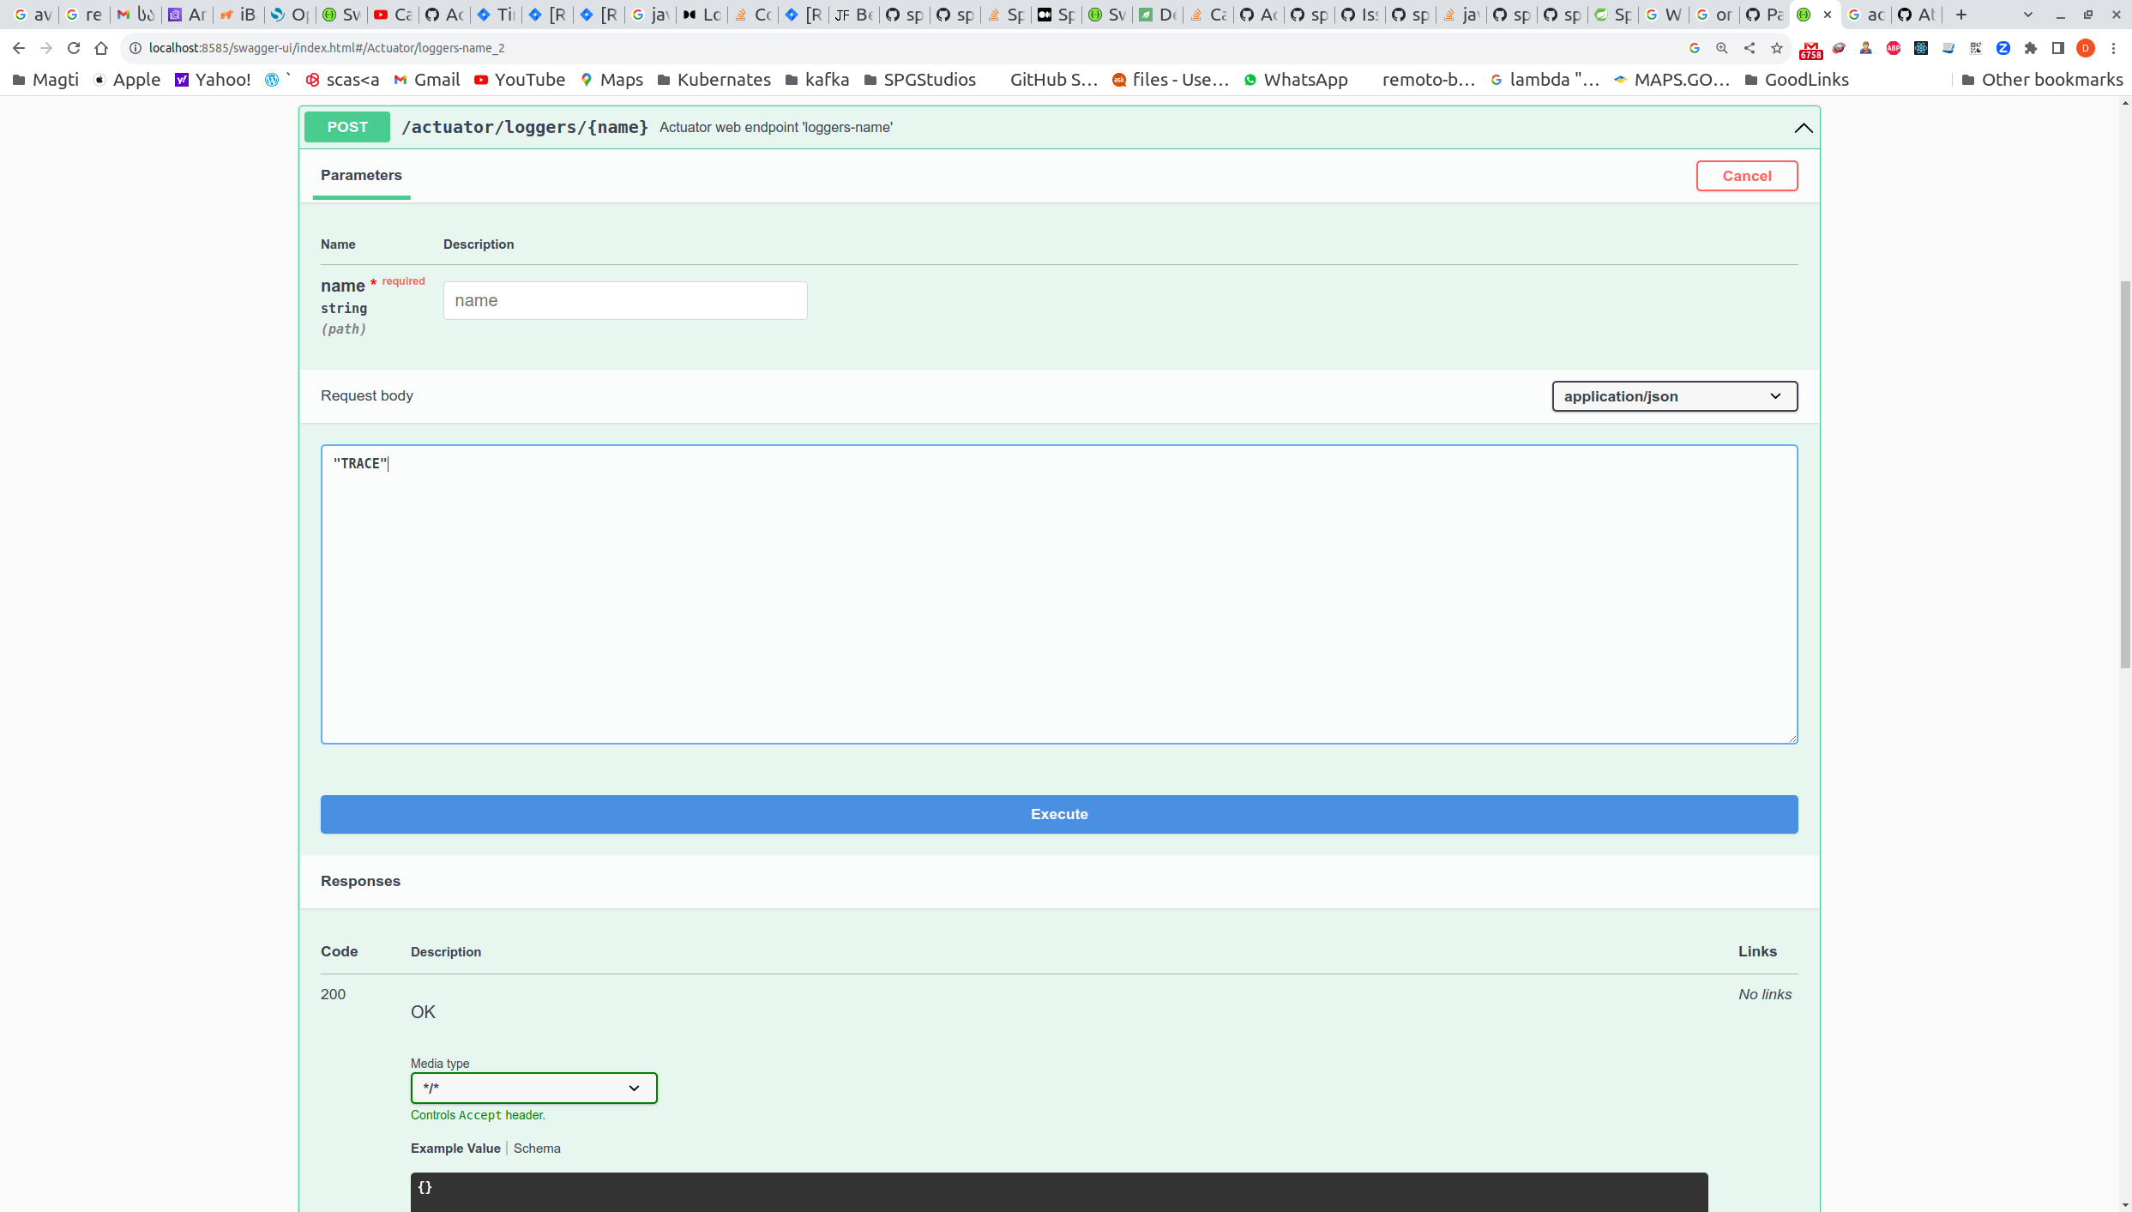The height and width of the screenshot is (1212, 2132).
Task: Open the zoom magnifier icon in address bar
Action: [1721, 48]
